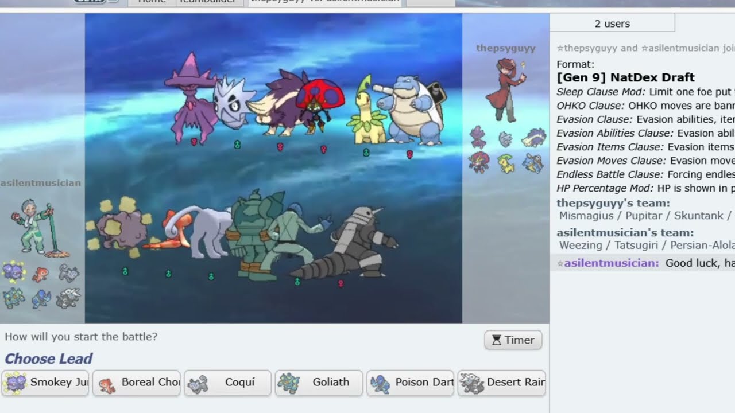Image resolution: width=735 pixels, height=413 pixels.
Task: Choose Smokey Weezing as lead
Action: (x=45, y=383)
